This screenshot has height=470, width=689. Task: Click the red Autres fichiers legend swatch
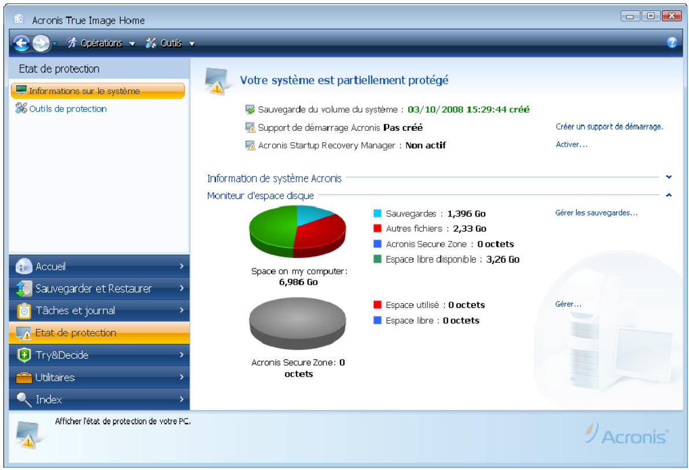(377, 229)
